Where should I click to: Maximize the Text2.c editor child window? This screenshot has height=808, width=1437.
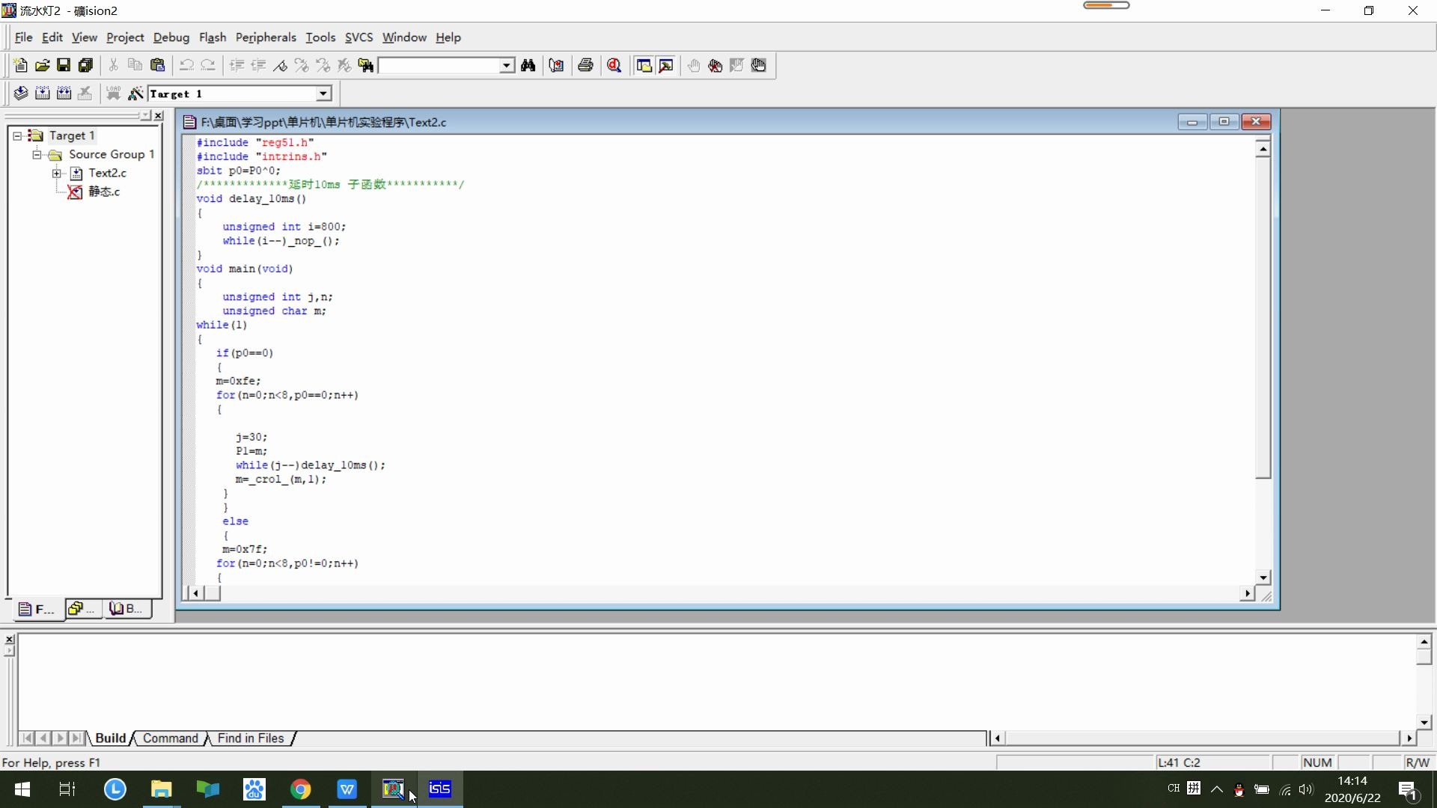pos(1224,121)
